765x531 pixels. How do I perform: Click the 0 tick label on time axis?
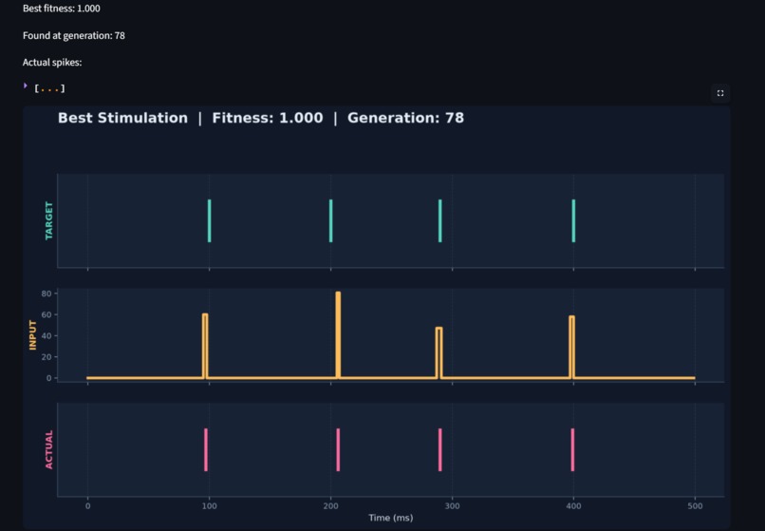pyautogui.click(x=88, y=506)
